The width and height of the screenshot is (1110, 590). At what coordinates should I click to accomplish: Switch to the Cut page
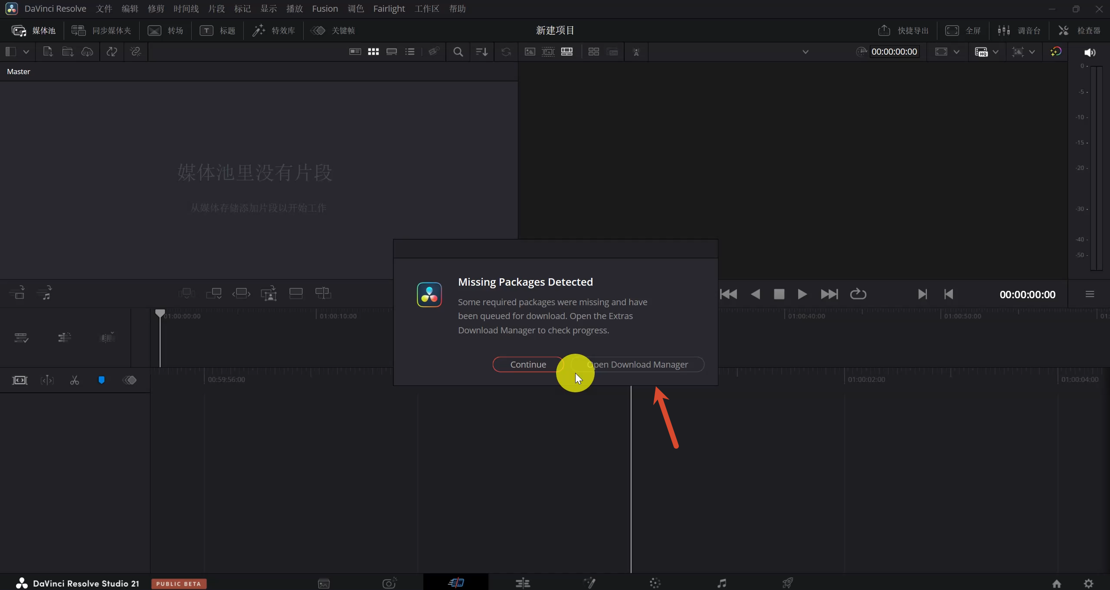pos(455,583)
